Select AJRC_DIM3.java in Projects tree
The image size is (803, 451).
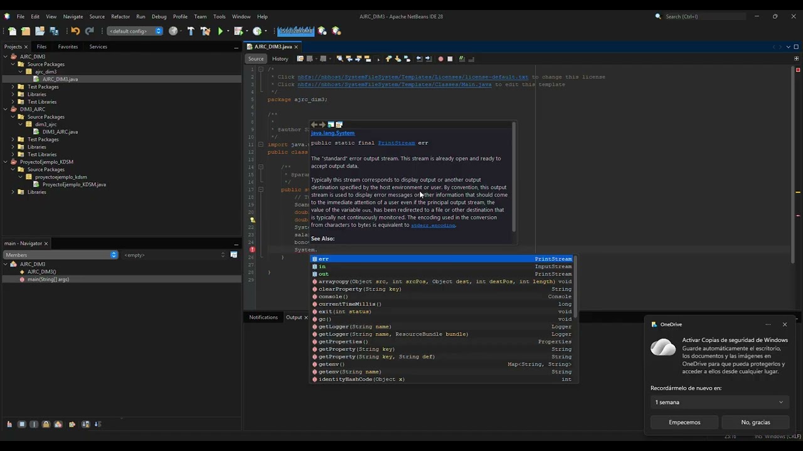coord(60,79)
